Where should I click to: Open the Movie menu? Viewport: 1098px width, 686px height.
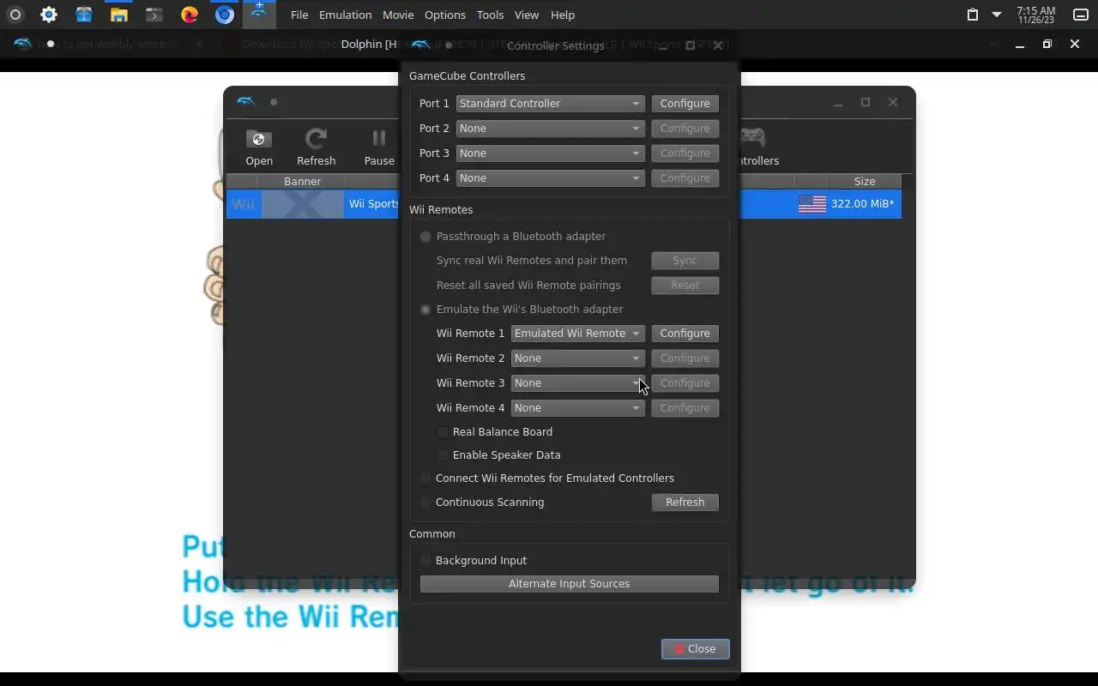coord(398,15)
